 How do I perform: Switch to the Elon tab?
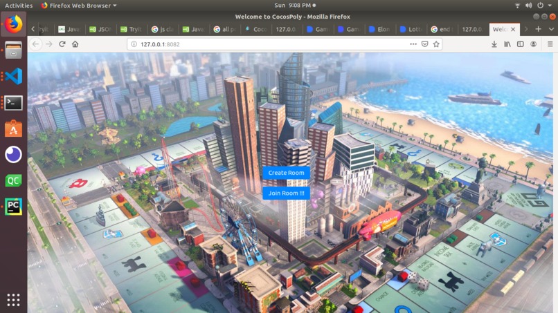pyautogui.click(x=380, y=29)
